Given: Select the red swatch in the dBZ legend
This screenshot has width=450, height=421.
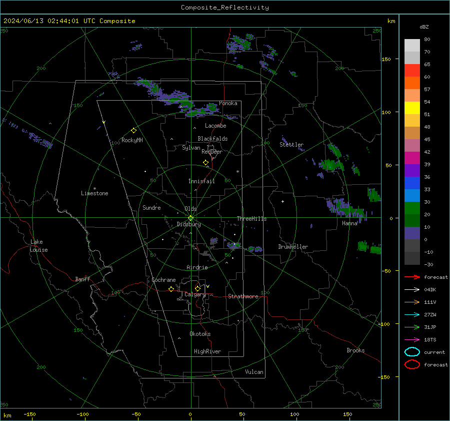Looking at the screenshot, I should [x=412, y=71].
